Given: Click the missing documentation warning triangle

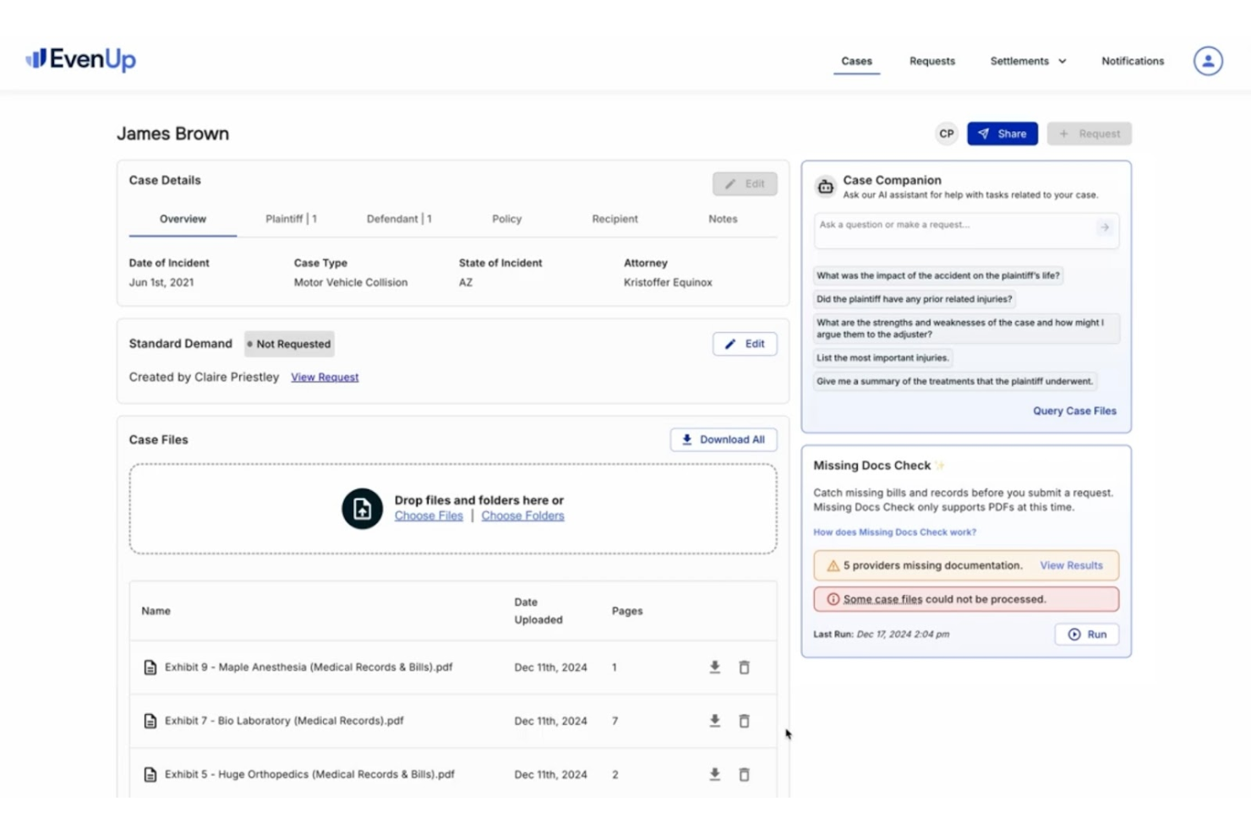Looking at the screenshot, I should point(833,565).
